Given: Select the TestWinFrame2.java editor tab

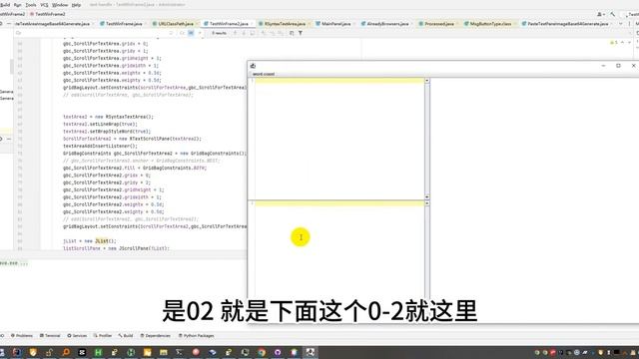Looking at the screenshot, I should point(229,24).
